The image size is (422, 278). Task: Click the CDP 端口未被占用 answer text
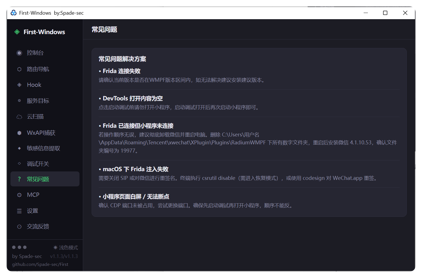[x=196, y=206]
